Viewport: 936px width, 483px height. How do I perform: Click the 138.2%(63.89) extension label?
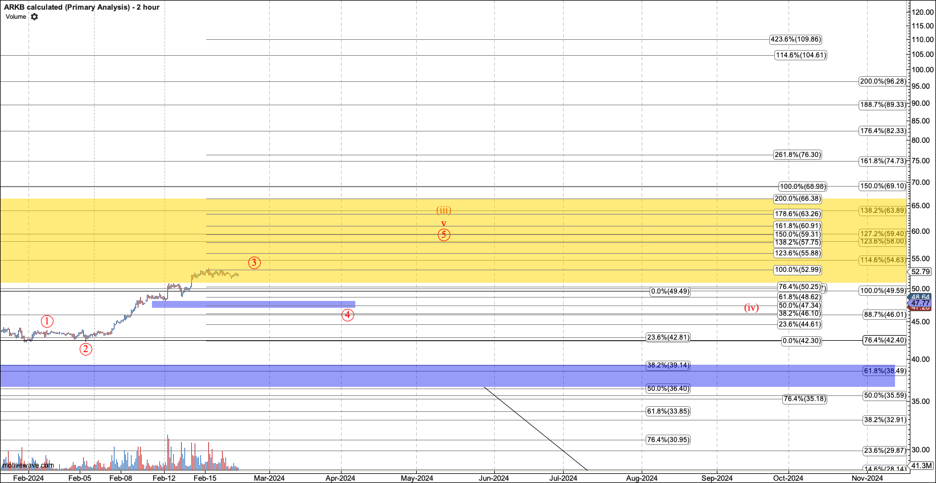(x=882, y=211)
